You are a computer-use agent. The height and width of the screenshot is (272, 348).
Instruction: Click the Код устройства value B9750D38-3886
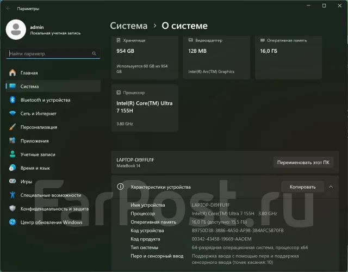pos(238,231)
